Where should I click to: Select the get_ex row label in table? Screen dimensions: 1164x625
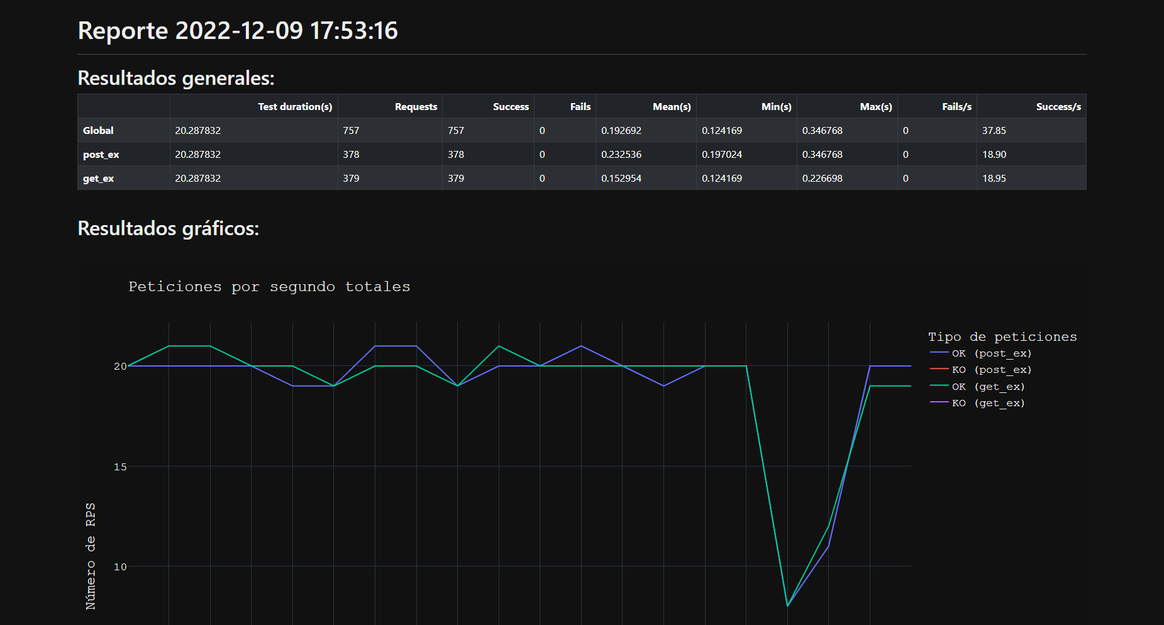[x=98, y=179]
